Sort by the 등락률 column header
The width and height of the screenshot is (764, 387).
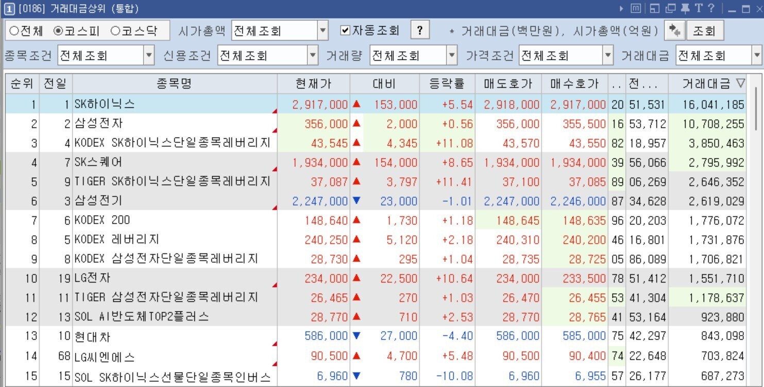[x=447, y=83]
